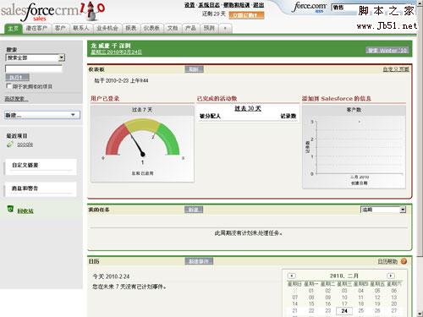Click the plus tab for all tabs
This screenshot has width=423, height=317.
pyautogui.click(x=225, y=28)
